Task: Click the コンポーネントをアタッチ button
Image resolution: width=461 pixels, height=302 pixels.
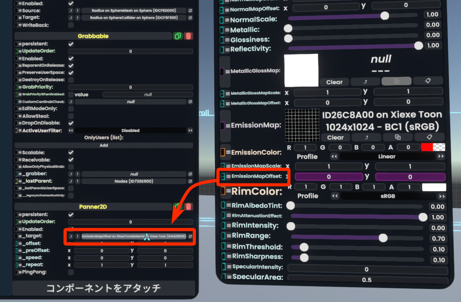Action: pos(104,288)
